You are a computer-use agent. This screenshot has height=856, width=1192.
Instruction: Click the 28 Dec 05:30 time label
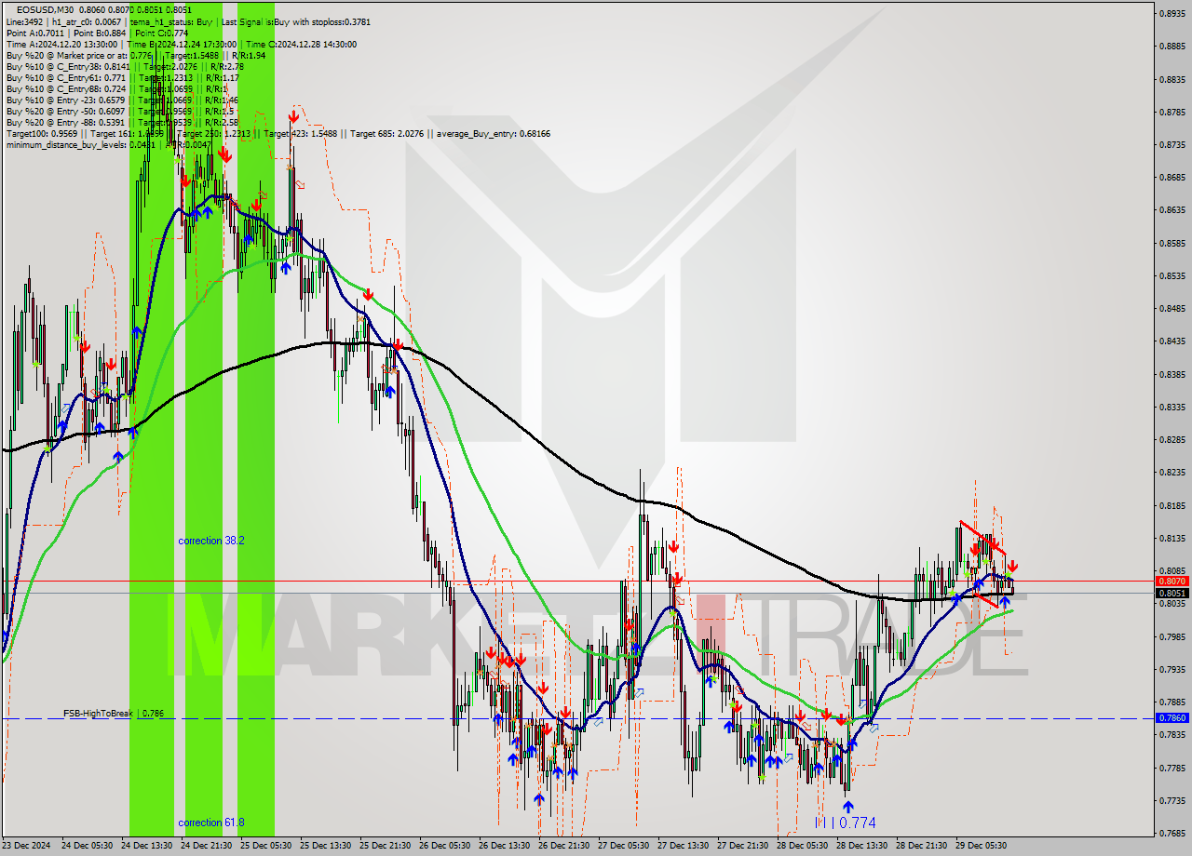coord(802,846)
